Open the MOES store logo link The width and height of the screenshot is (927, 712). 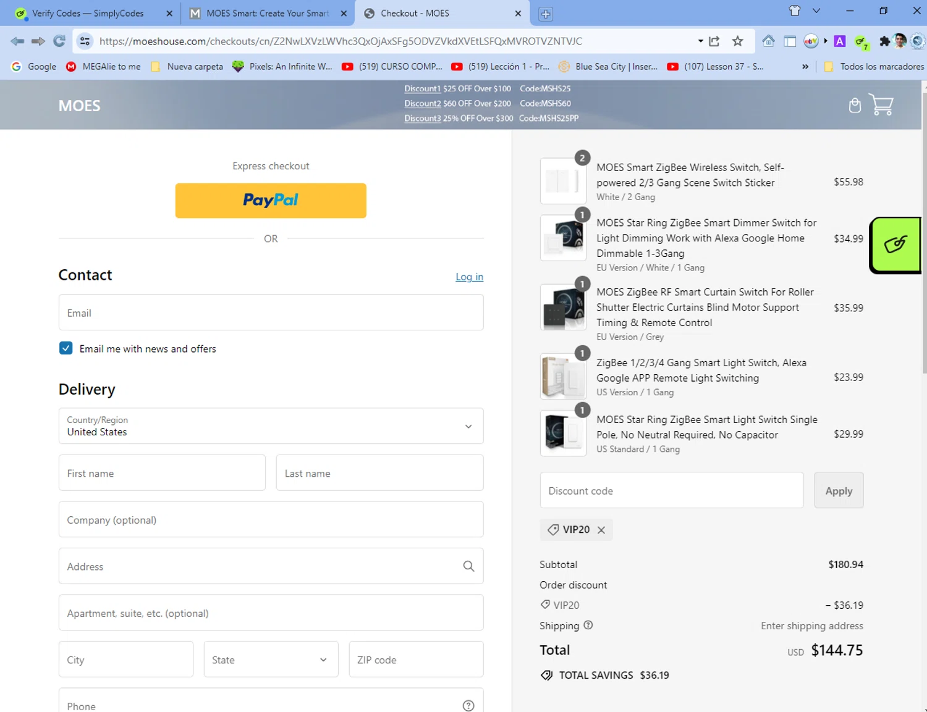click(x=79, y=106)
